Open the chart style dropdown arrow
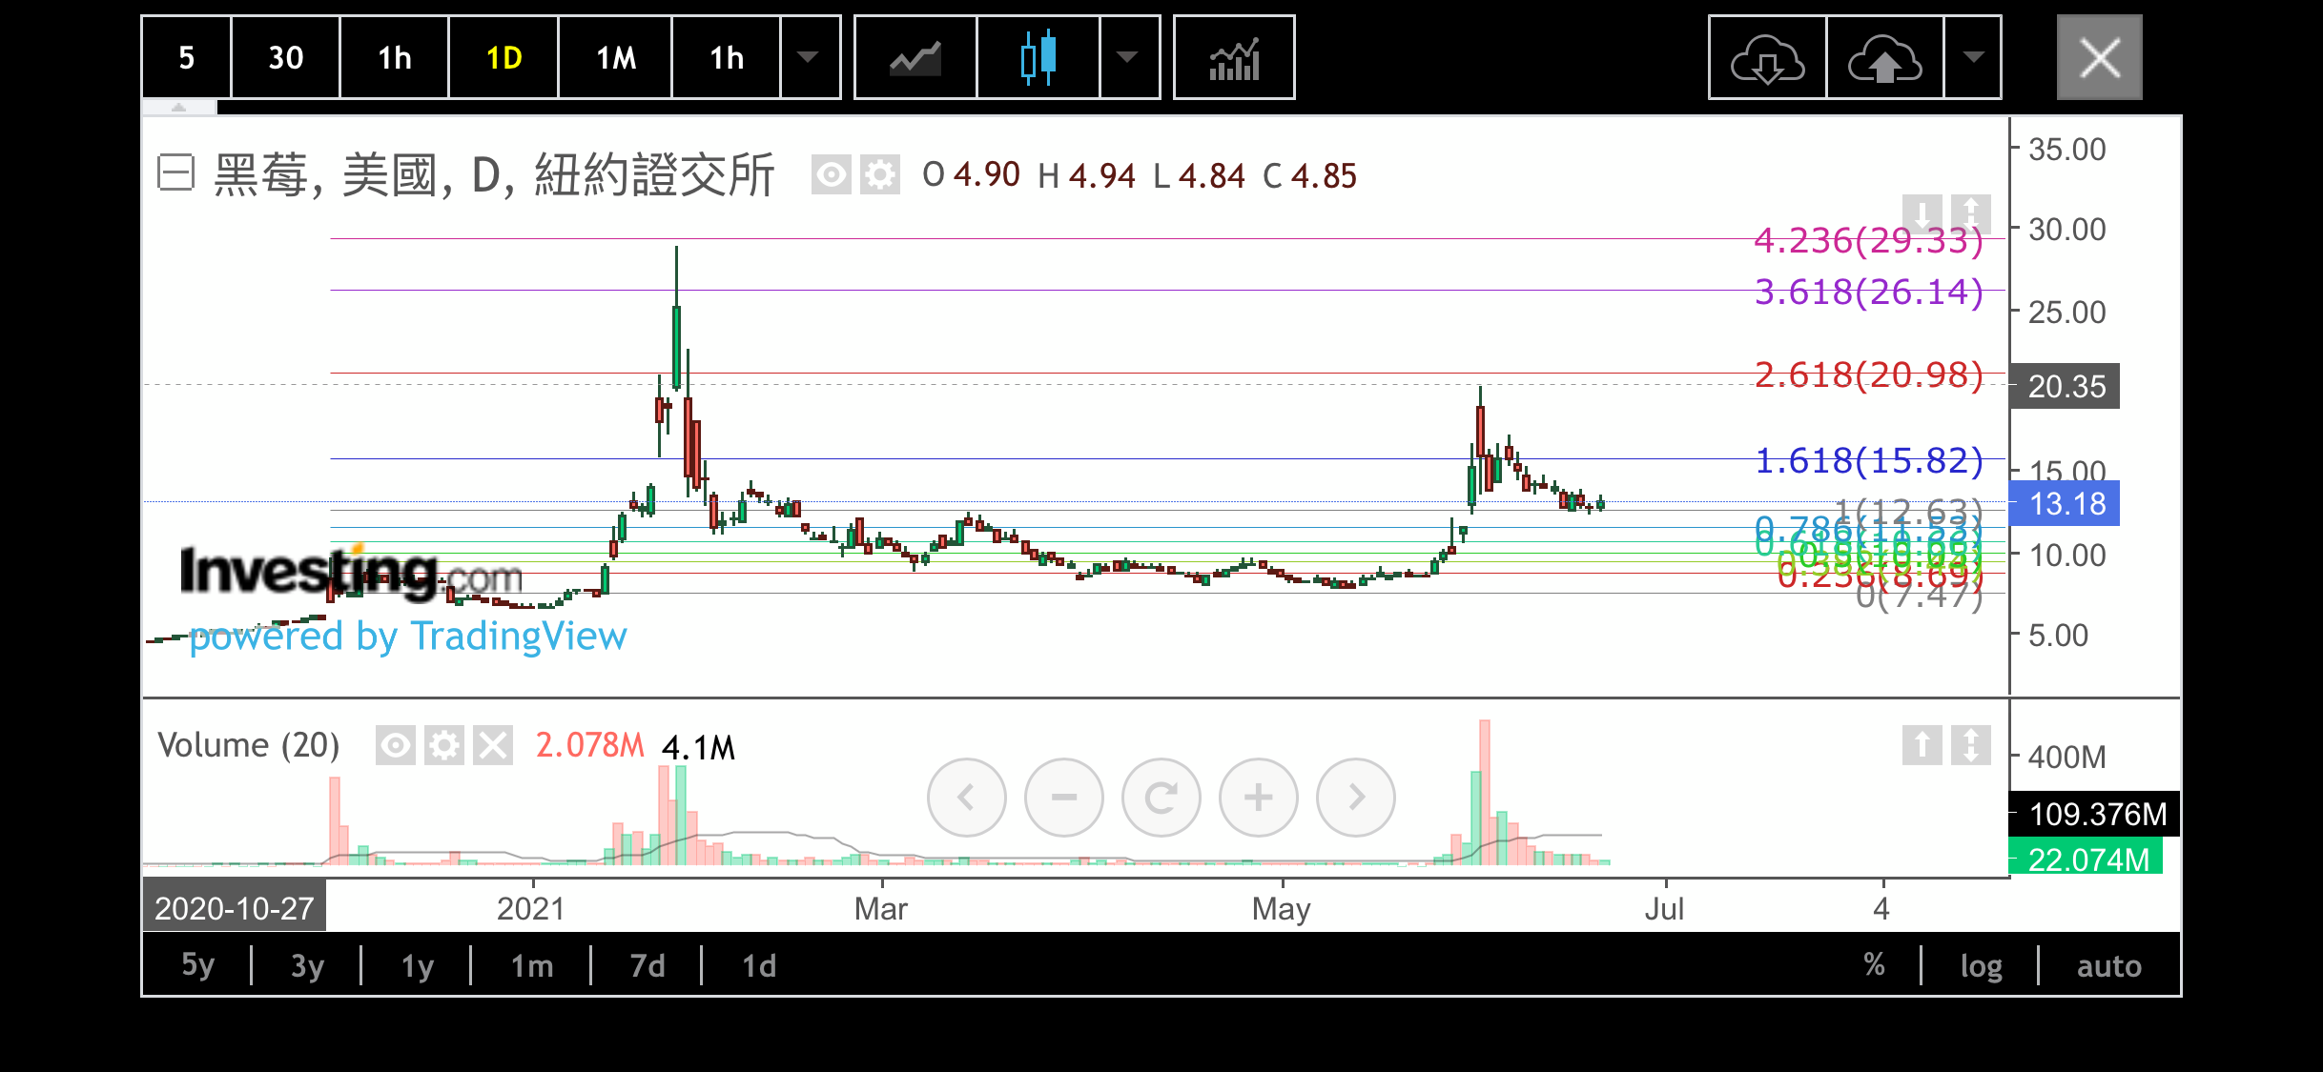 coord(1128,57)
